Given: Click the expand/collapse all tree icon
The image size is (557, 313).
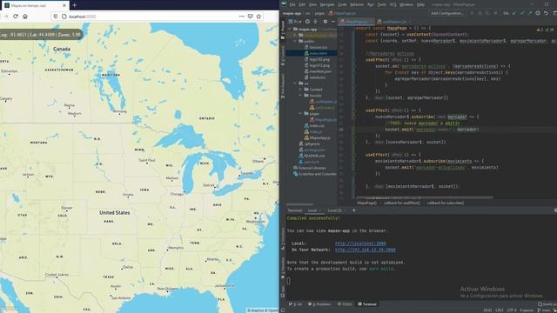Looking at the screenshot, I should tap(315, 22).
